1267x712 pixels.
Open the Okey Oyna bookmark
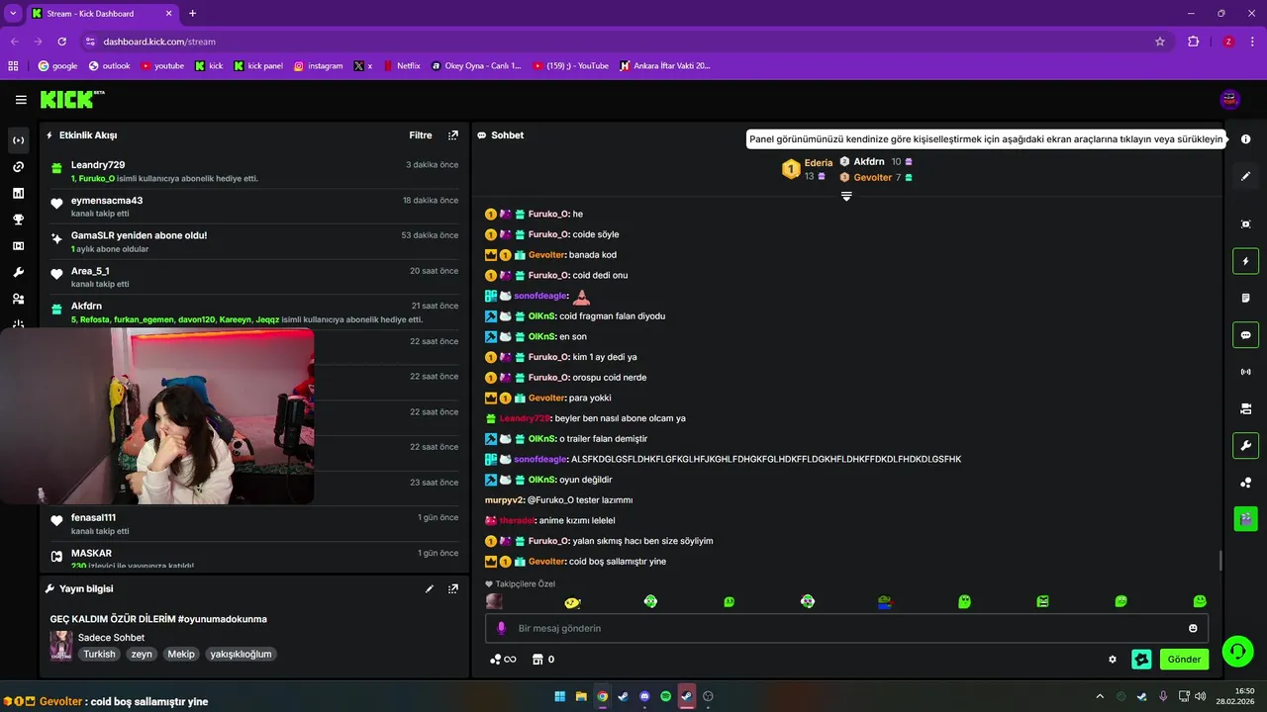click(x=476, y=66)
